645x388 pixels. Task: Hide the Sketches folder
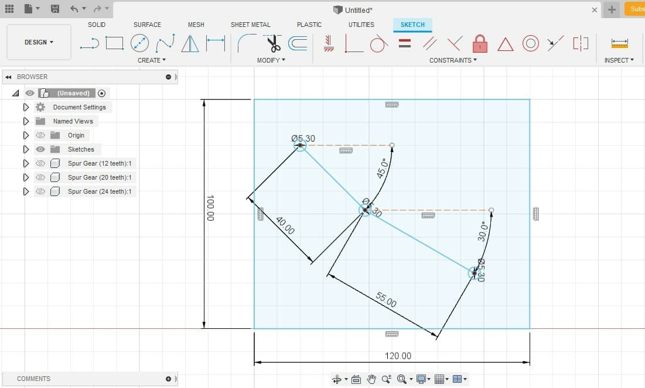(x=41, y=149)
